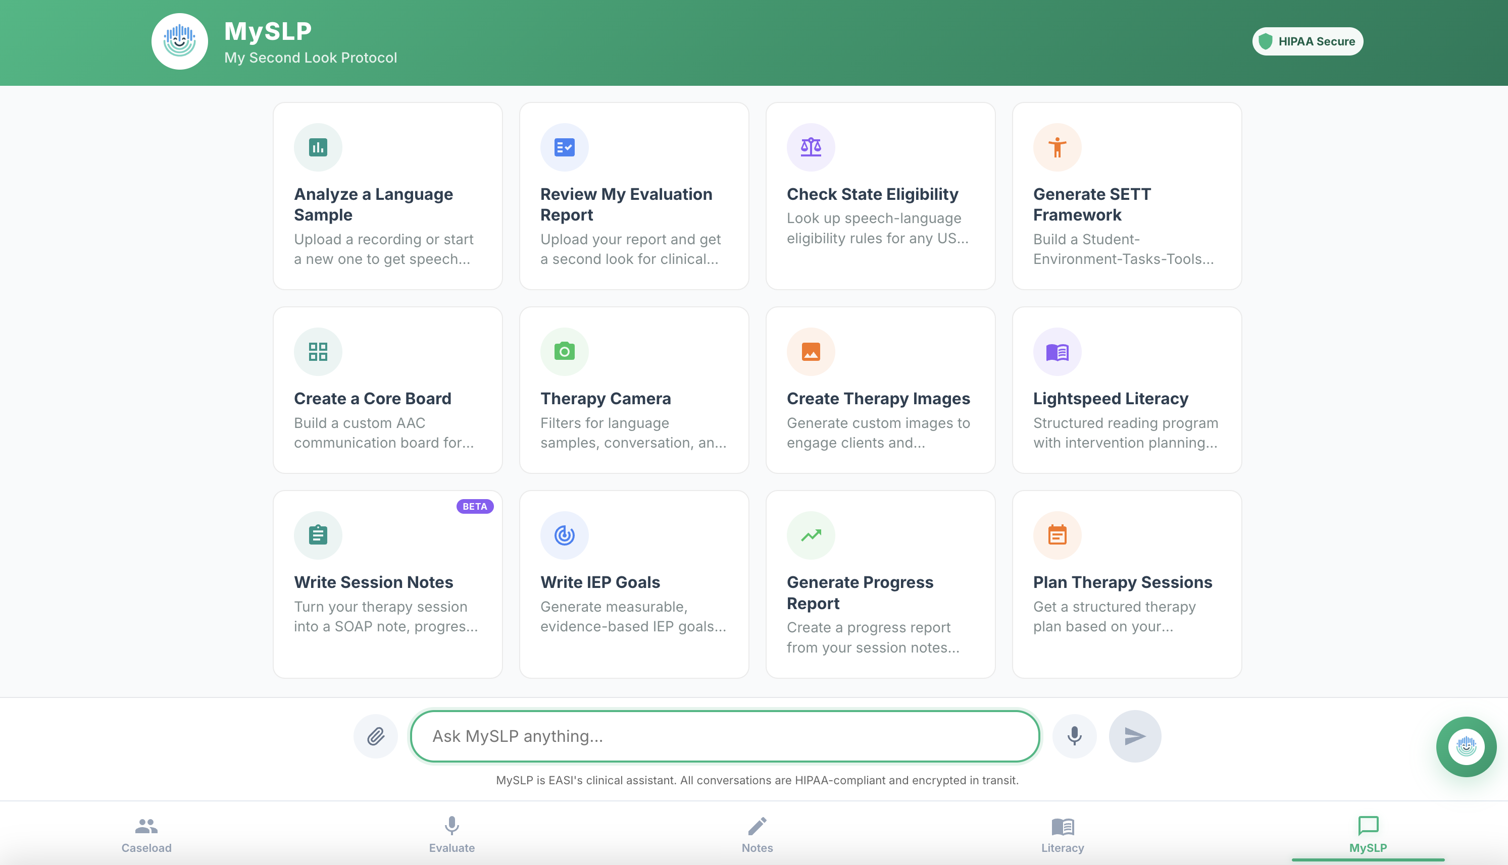Launch the Lightspeed Literacy reading program

1126,389
